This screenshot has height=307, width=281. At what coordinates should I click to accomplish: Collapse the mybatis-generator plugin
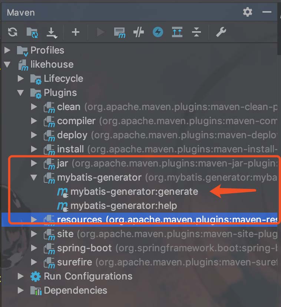tap(34, 177)
